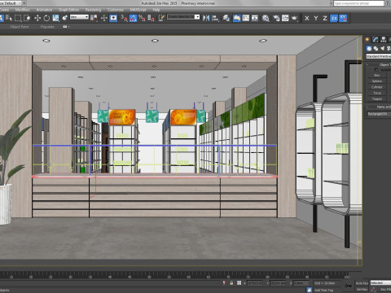Activate the Select and Scale tool
This screenshot has height=293, width=391.
pyautogui.click(x=55, y=18)
